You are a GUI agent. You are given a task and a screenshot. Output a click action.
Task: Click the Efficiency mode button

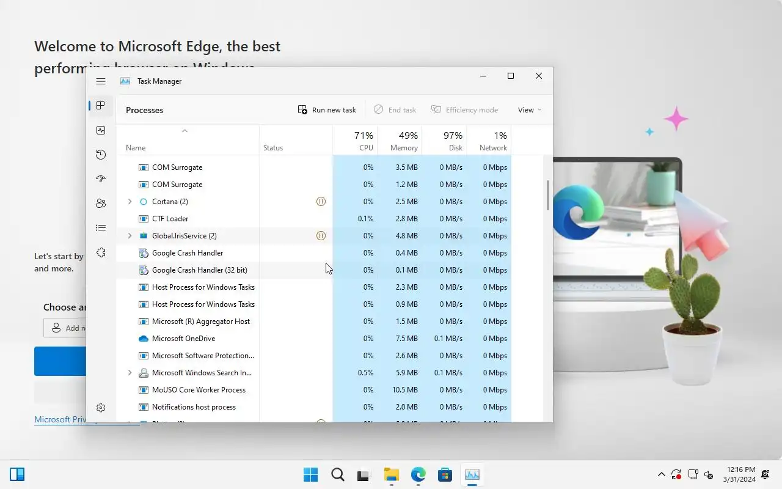[x=465, y=110]
